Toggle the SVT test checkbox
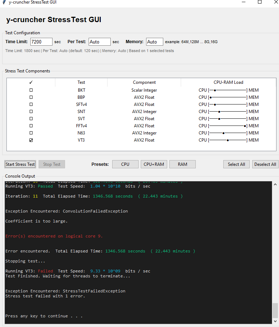This screenshot has width=279, height=327. [x=31, y=119]
